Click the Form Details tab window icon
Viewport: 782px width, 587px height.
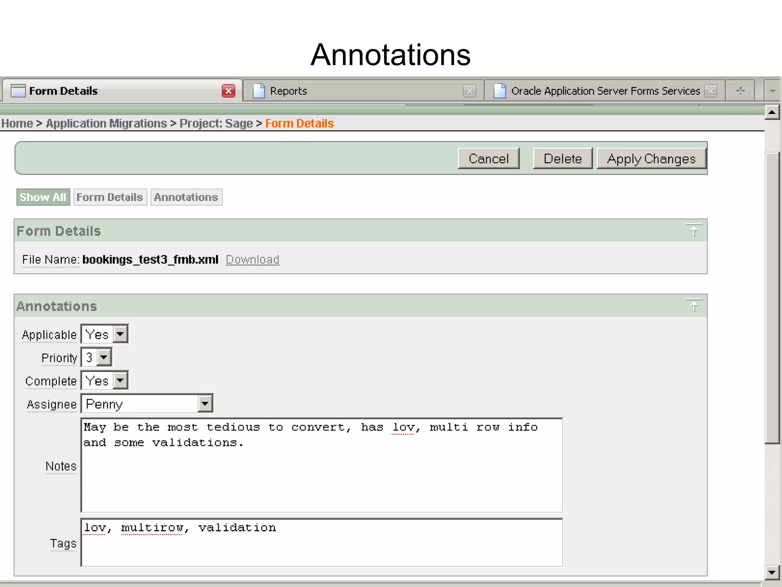point(18,91)
